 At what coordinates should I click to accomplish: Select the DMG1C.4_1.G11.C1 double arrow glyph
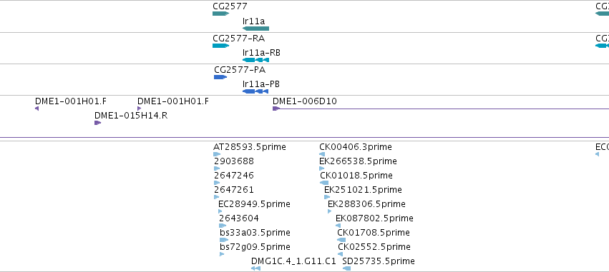point(255,268)
